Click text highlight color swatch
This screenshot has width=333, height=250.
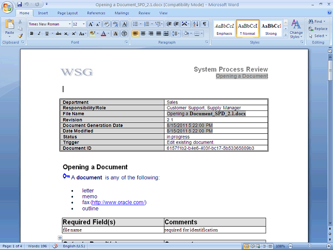[x=93, y=33]
